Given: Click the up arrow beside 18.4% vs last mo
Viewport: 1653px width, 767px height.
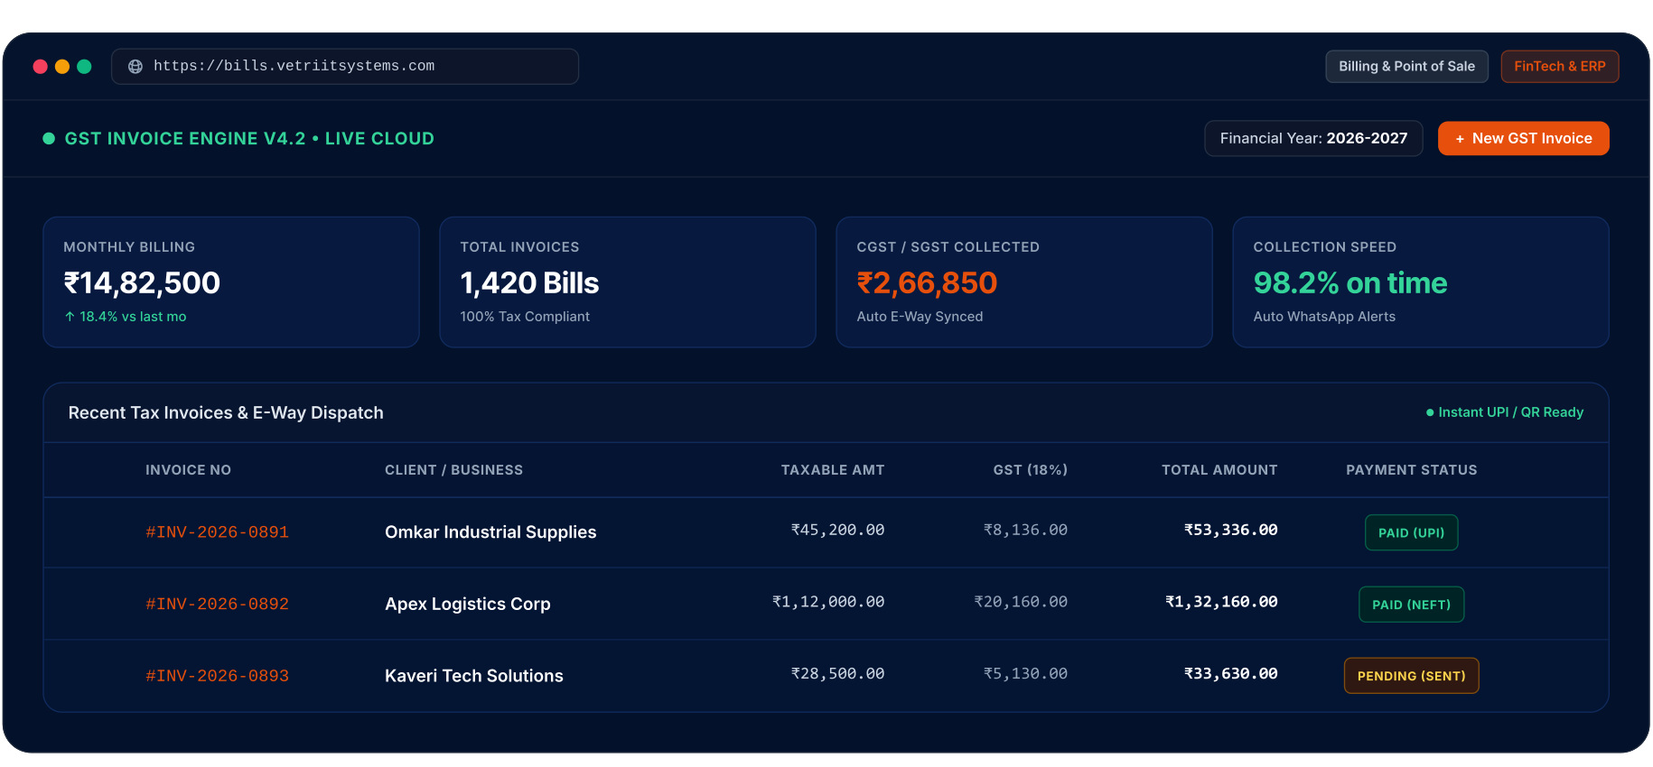Looking at the screenshot, I should pyautogui.click(x=70, y=317).
